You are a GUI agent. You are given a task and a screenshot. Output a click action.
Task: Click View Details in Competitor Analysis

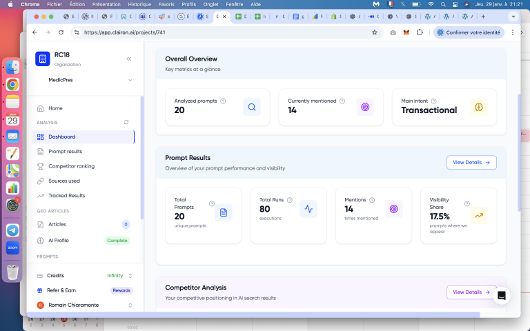471,292
